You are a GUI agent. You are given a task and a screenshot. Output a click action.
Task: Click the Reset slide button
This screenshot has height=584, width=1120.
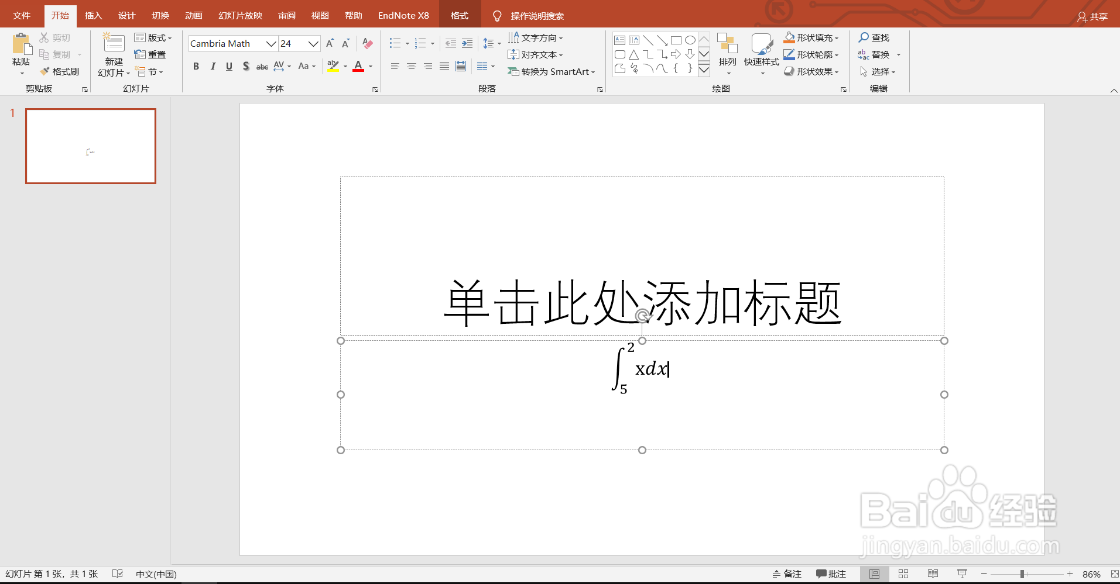coord(150,54)
